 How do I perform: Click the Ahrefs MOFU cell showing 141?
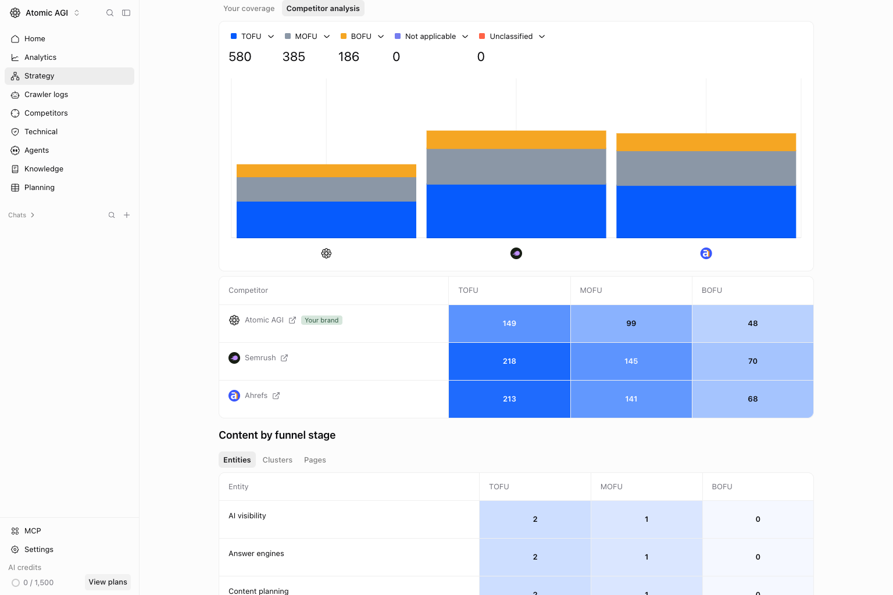point(631,399)
